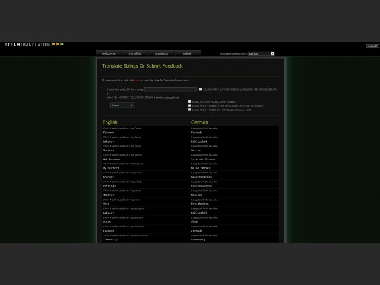This screenshot has width=380, height=285.
Task: Toggle show only tokens updated in English
Action: (x=189, y=106)
